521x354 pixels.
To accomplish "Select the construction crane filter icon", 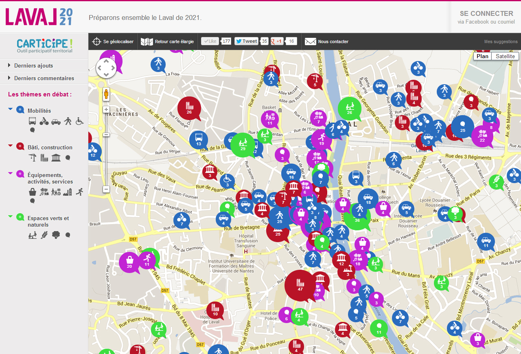I will click(33, 157).
